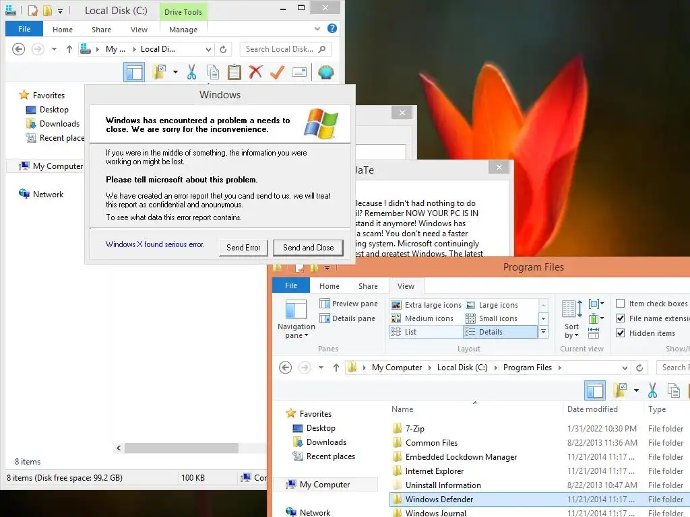Click Windows X found serious error link
The image size is (690, 517).
click(155, 244)
